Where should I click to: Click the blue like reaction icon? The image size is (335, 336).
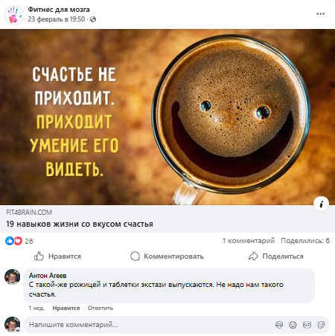10,241
